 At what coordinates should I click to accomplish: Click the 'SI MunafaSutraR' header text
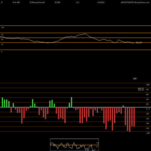[x=37, y=2]
